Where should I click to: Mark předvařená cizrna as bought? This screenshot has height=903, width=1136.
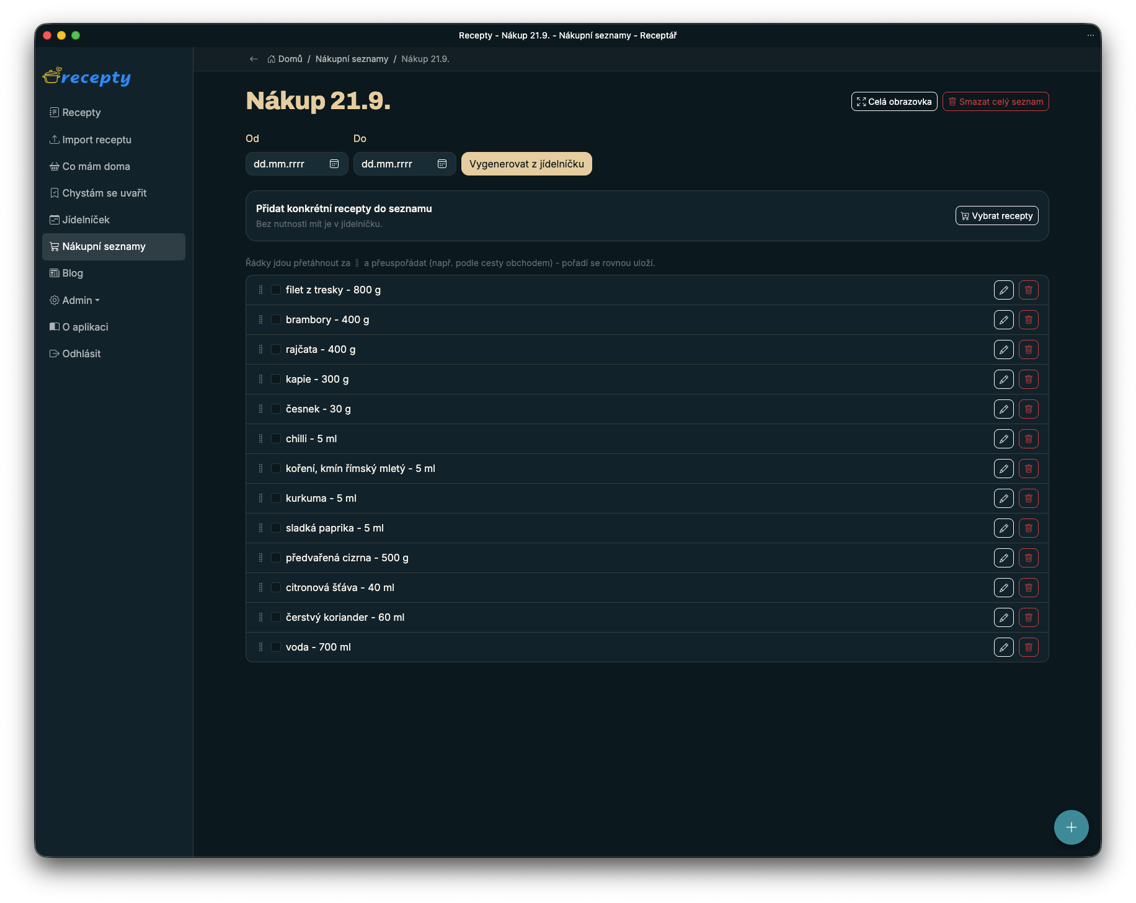(276, 558)
